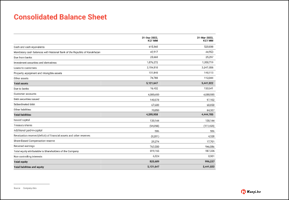Click the Total liabilities and equity label
The height and width of the screenshot is (200, 289).
[28, 167]
